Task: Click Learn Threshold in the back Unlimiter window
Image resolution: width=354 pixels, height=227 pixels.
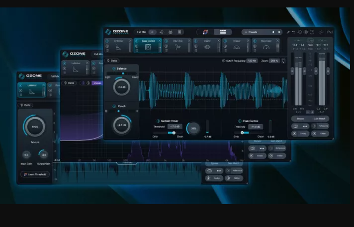Action: pos(35,174)
